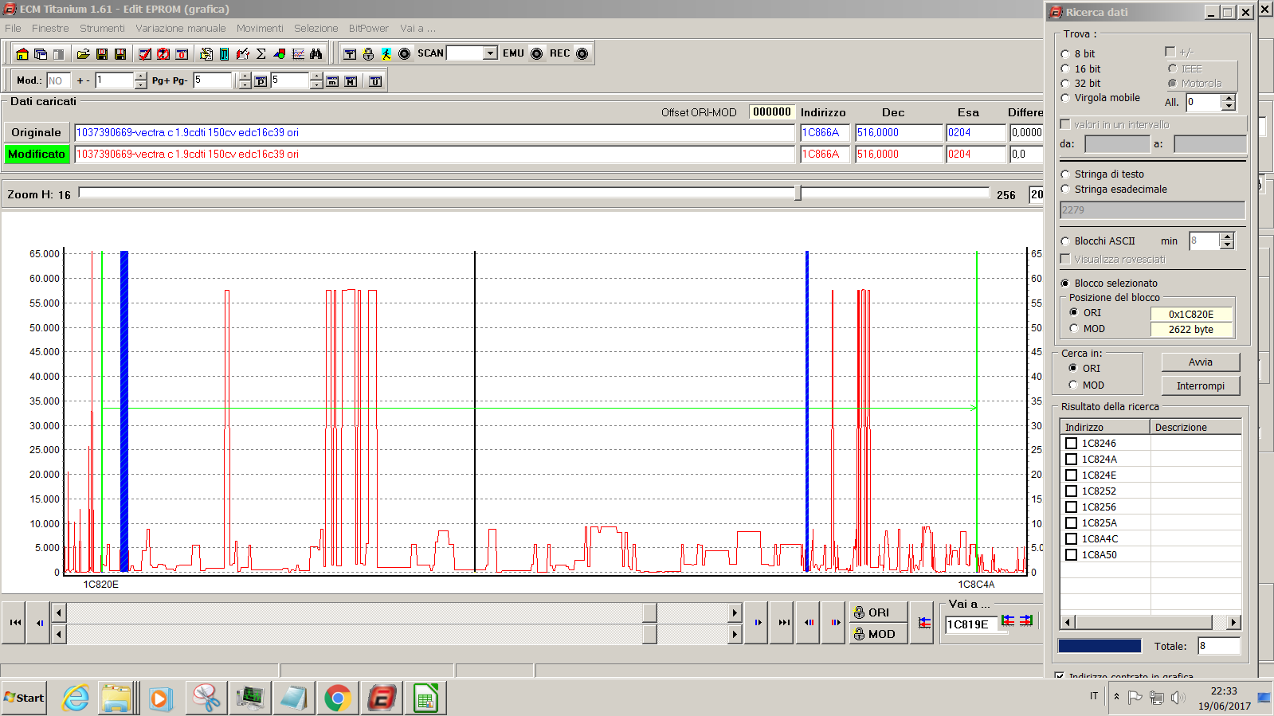Check the 1C8246 result checkbox

(x=1072, y=444)
